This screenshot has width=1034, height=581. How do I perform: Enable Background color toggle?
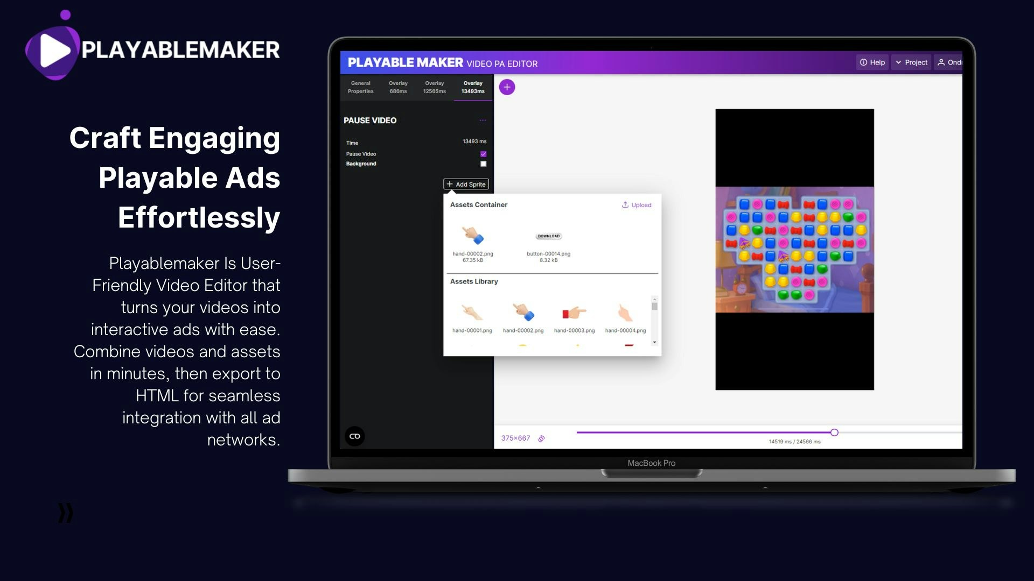pyautogui.click(x=483, y=164)
